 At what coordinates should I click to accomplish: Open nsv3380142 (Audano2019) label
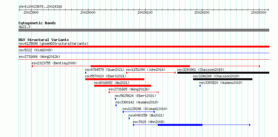click(x=137, y=102)
